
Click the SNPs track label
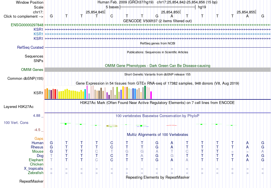point(39,61)
